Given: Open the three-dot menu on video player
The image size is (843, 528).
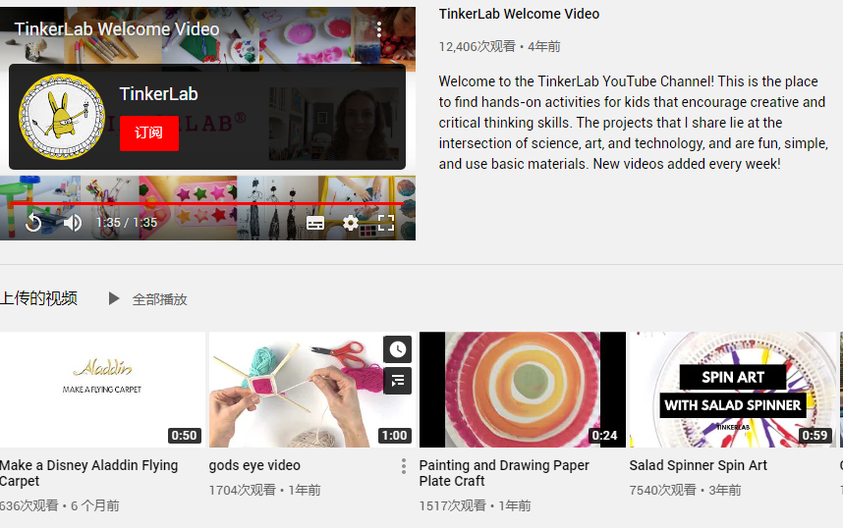Looking at the screenshot, I should tap(379, 29).
